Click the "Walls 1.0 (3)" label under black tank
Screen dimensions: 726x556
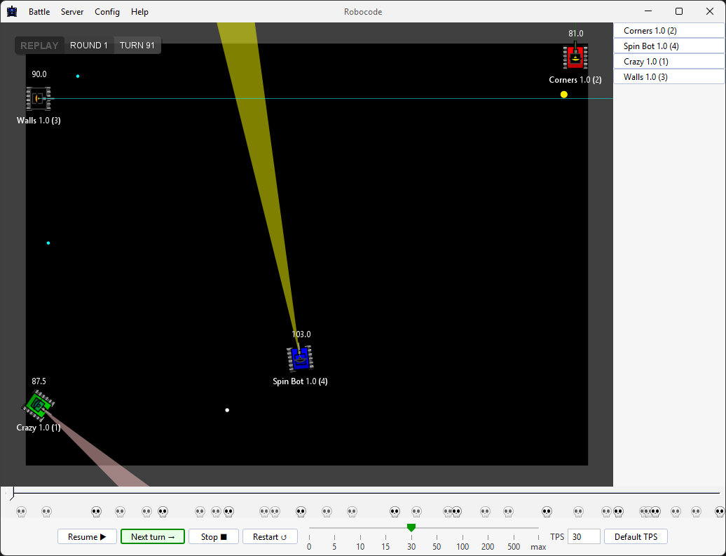pos(39,121)
